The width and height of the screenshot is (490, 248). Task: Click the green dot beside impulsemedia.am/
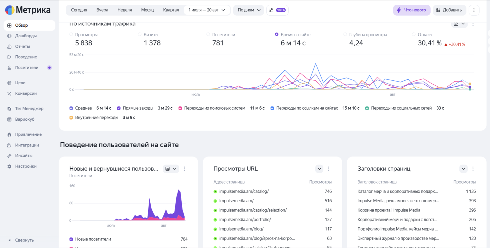click(215, 201)
